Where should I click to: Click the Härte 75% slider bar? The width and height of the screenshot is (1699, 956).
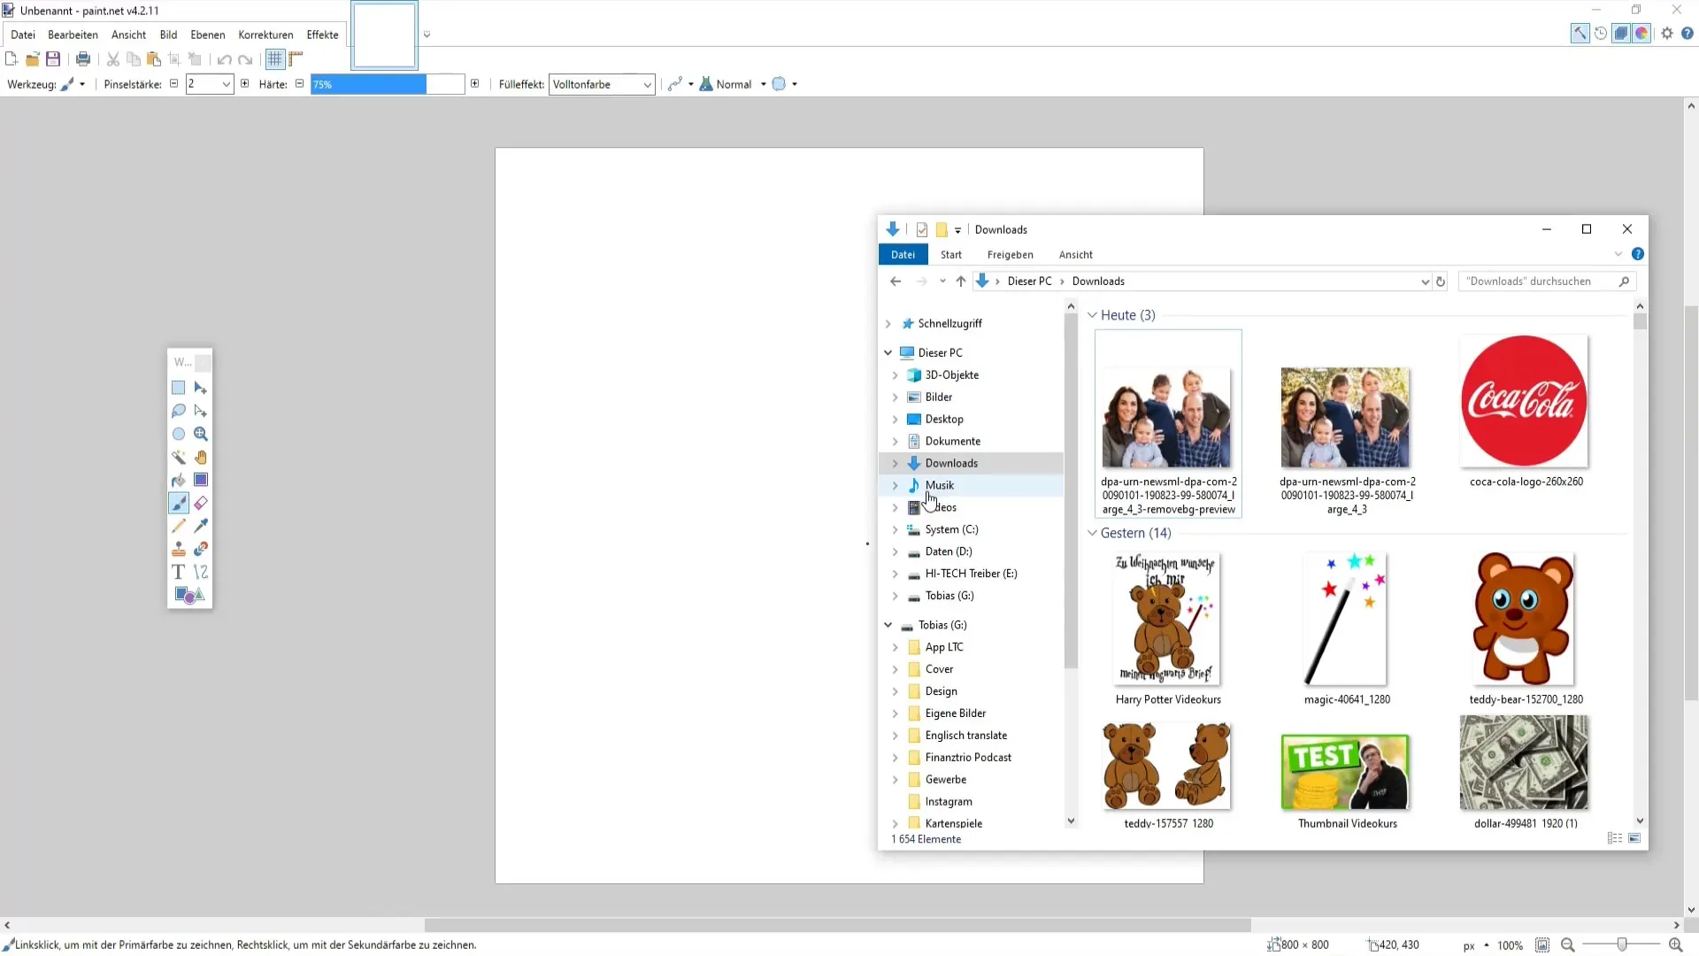(x=388, y=84)
